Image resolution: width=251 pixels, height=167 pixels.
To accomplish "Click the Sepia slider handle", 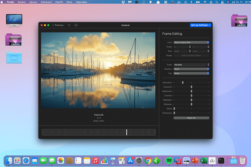I will (174, 109).
